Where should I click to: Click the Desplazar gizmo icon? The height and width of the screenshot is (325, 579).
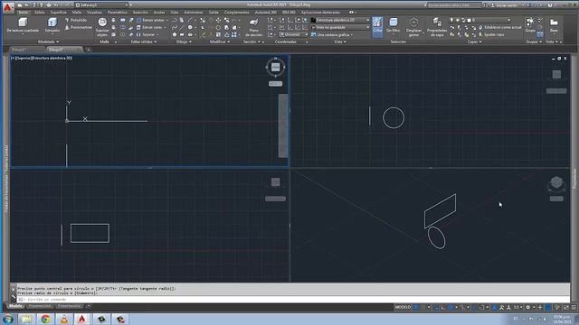[x=413, y=22]
